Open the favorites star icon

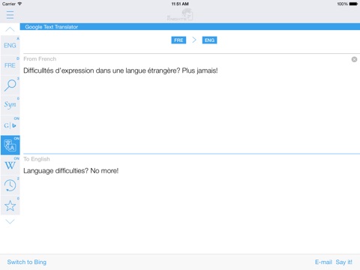point(10,205)
